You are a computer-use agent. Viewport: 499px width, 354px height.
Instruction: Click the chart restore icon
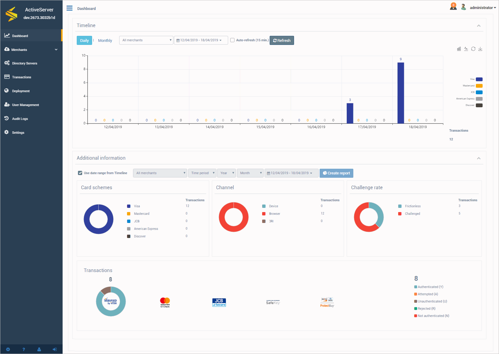[x=473, y=49]
